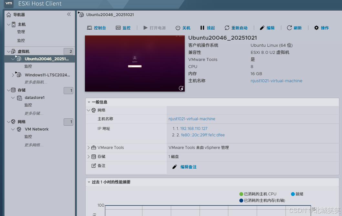Click the network globe icon in navigator
The image size is (342, 216).
coord(13,122)
